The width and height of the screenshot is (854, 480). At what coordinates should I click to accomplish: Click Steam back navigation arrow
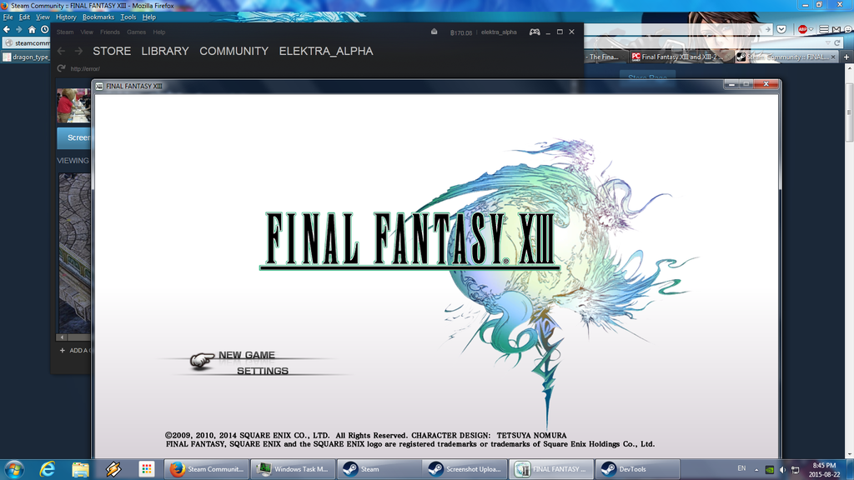(61, 51)
